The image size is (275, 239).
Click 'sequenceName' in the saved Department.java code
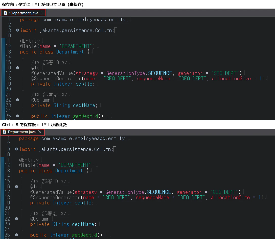(x=152, y=198)
